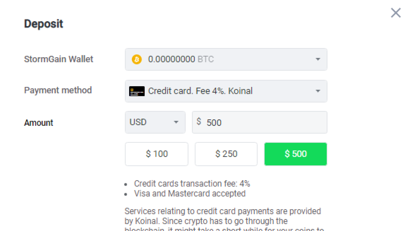
Task: Click into the amount field showing 500
Action: point(260,122)
